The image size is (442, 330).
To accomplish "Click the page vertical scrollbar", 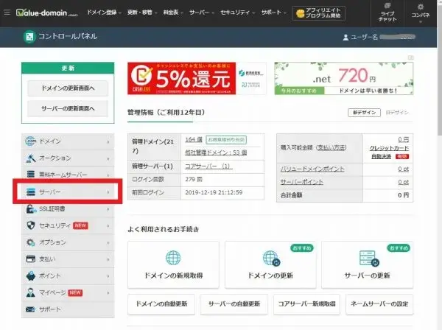I will [440, 71].
